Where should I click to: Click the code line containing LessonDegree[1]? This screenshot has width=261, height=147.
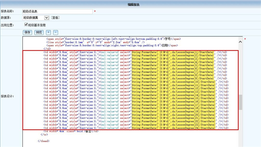pyautogui.click(x=135, y=52)
